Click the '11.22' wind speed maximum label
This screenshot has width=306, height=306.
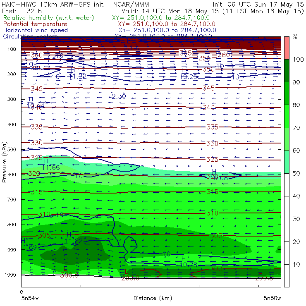click(x=78, y=76)
